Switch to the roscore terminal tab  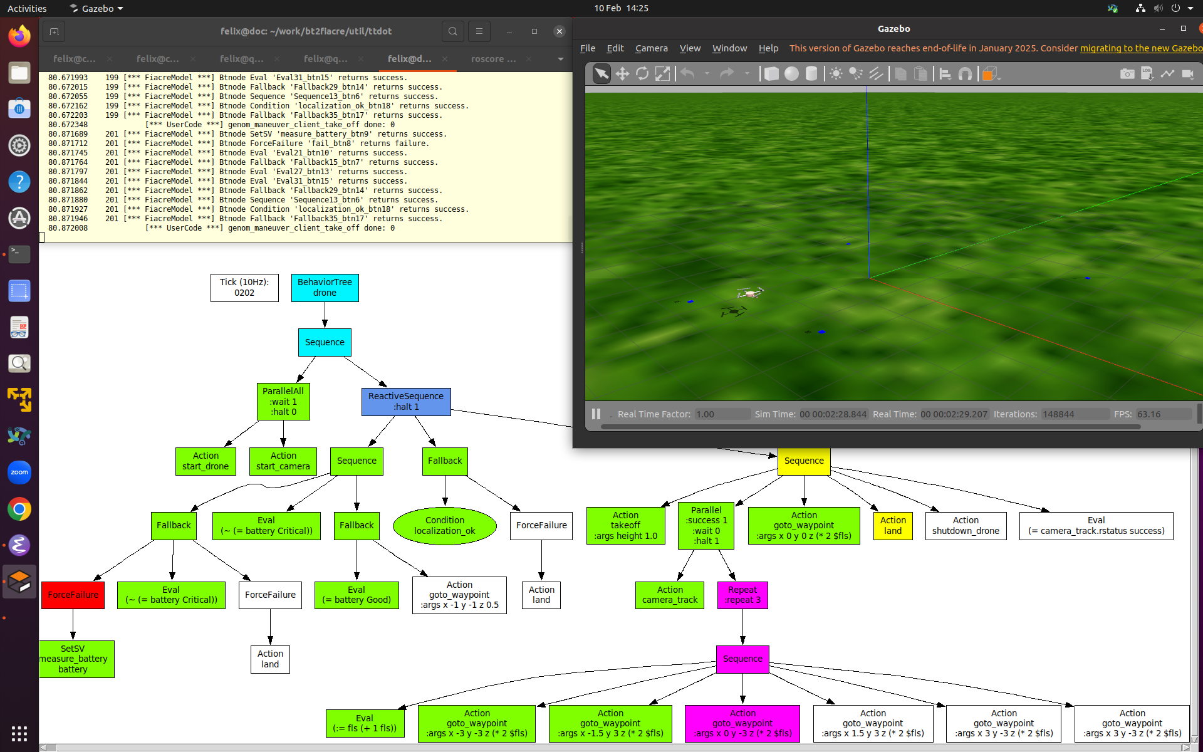click(493, 59)
